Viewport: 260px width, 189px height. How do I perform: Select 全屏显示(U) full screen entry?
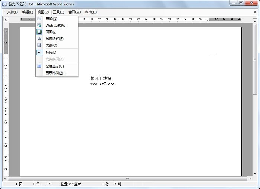[x=57, y=66]
